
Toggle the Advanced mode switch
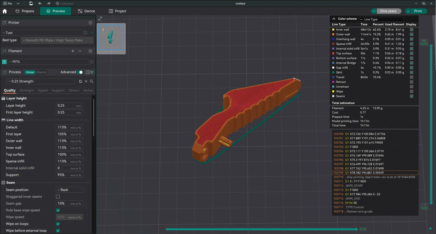tap(80, 72)
